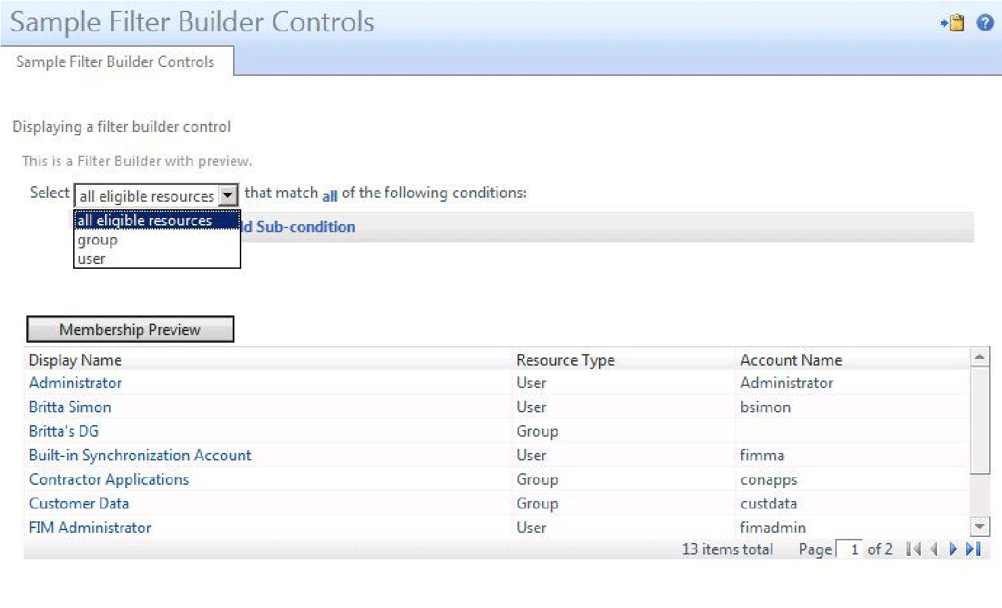1002x608 pixels.
Task: Open the Britta's DG group link
Action: pos(63,431)
